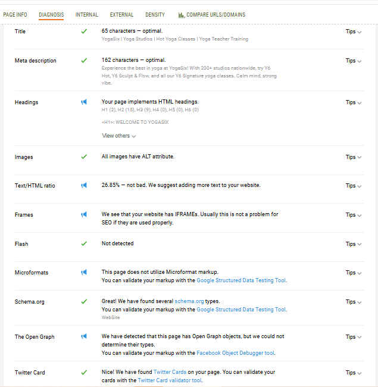Open the DENSITY tab
Viewport: 378px width, 387px height.
click(155, 15)
